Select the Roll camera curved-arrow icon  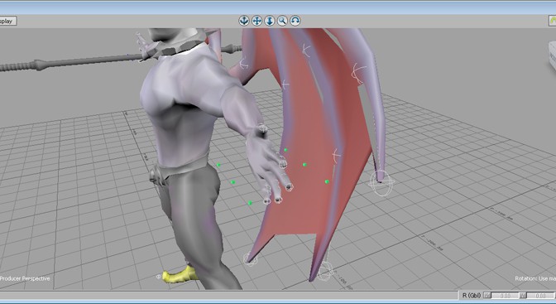coord(295,21)
